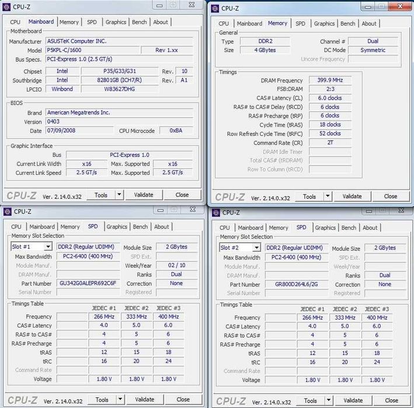Open SPD tab in Memory window
Screen dimensions: 414x408
point(301,24)
